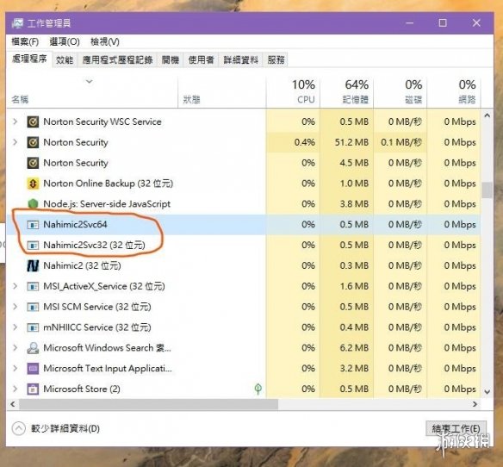Expand the Microsoft Windows Search row
Screen dimensions: 503x467
15,347
